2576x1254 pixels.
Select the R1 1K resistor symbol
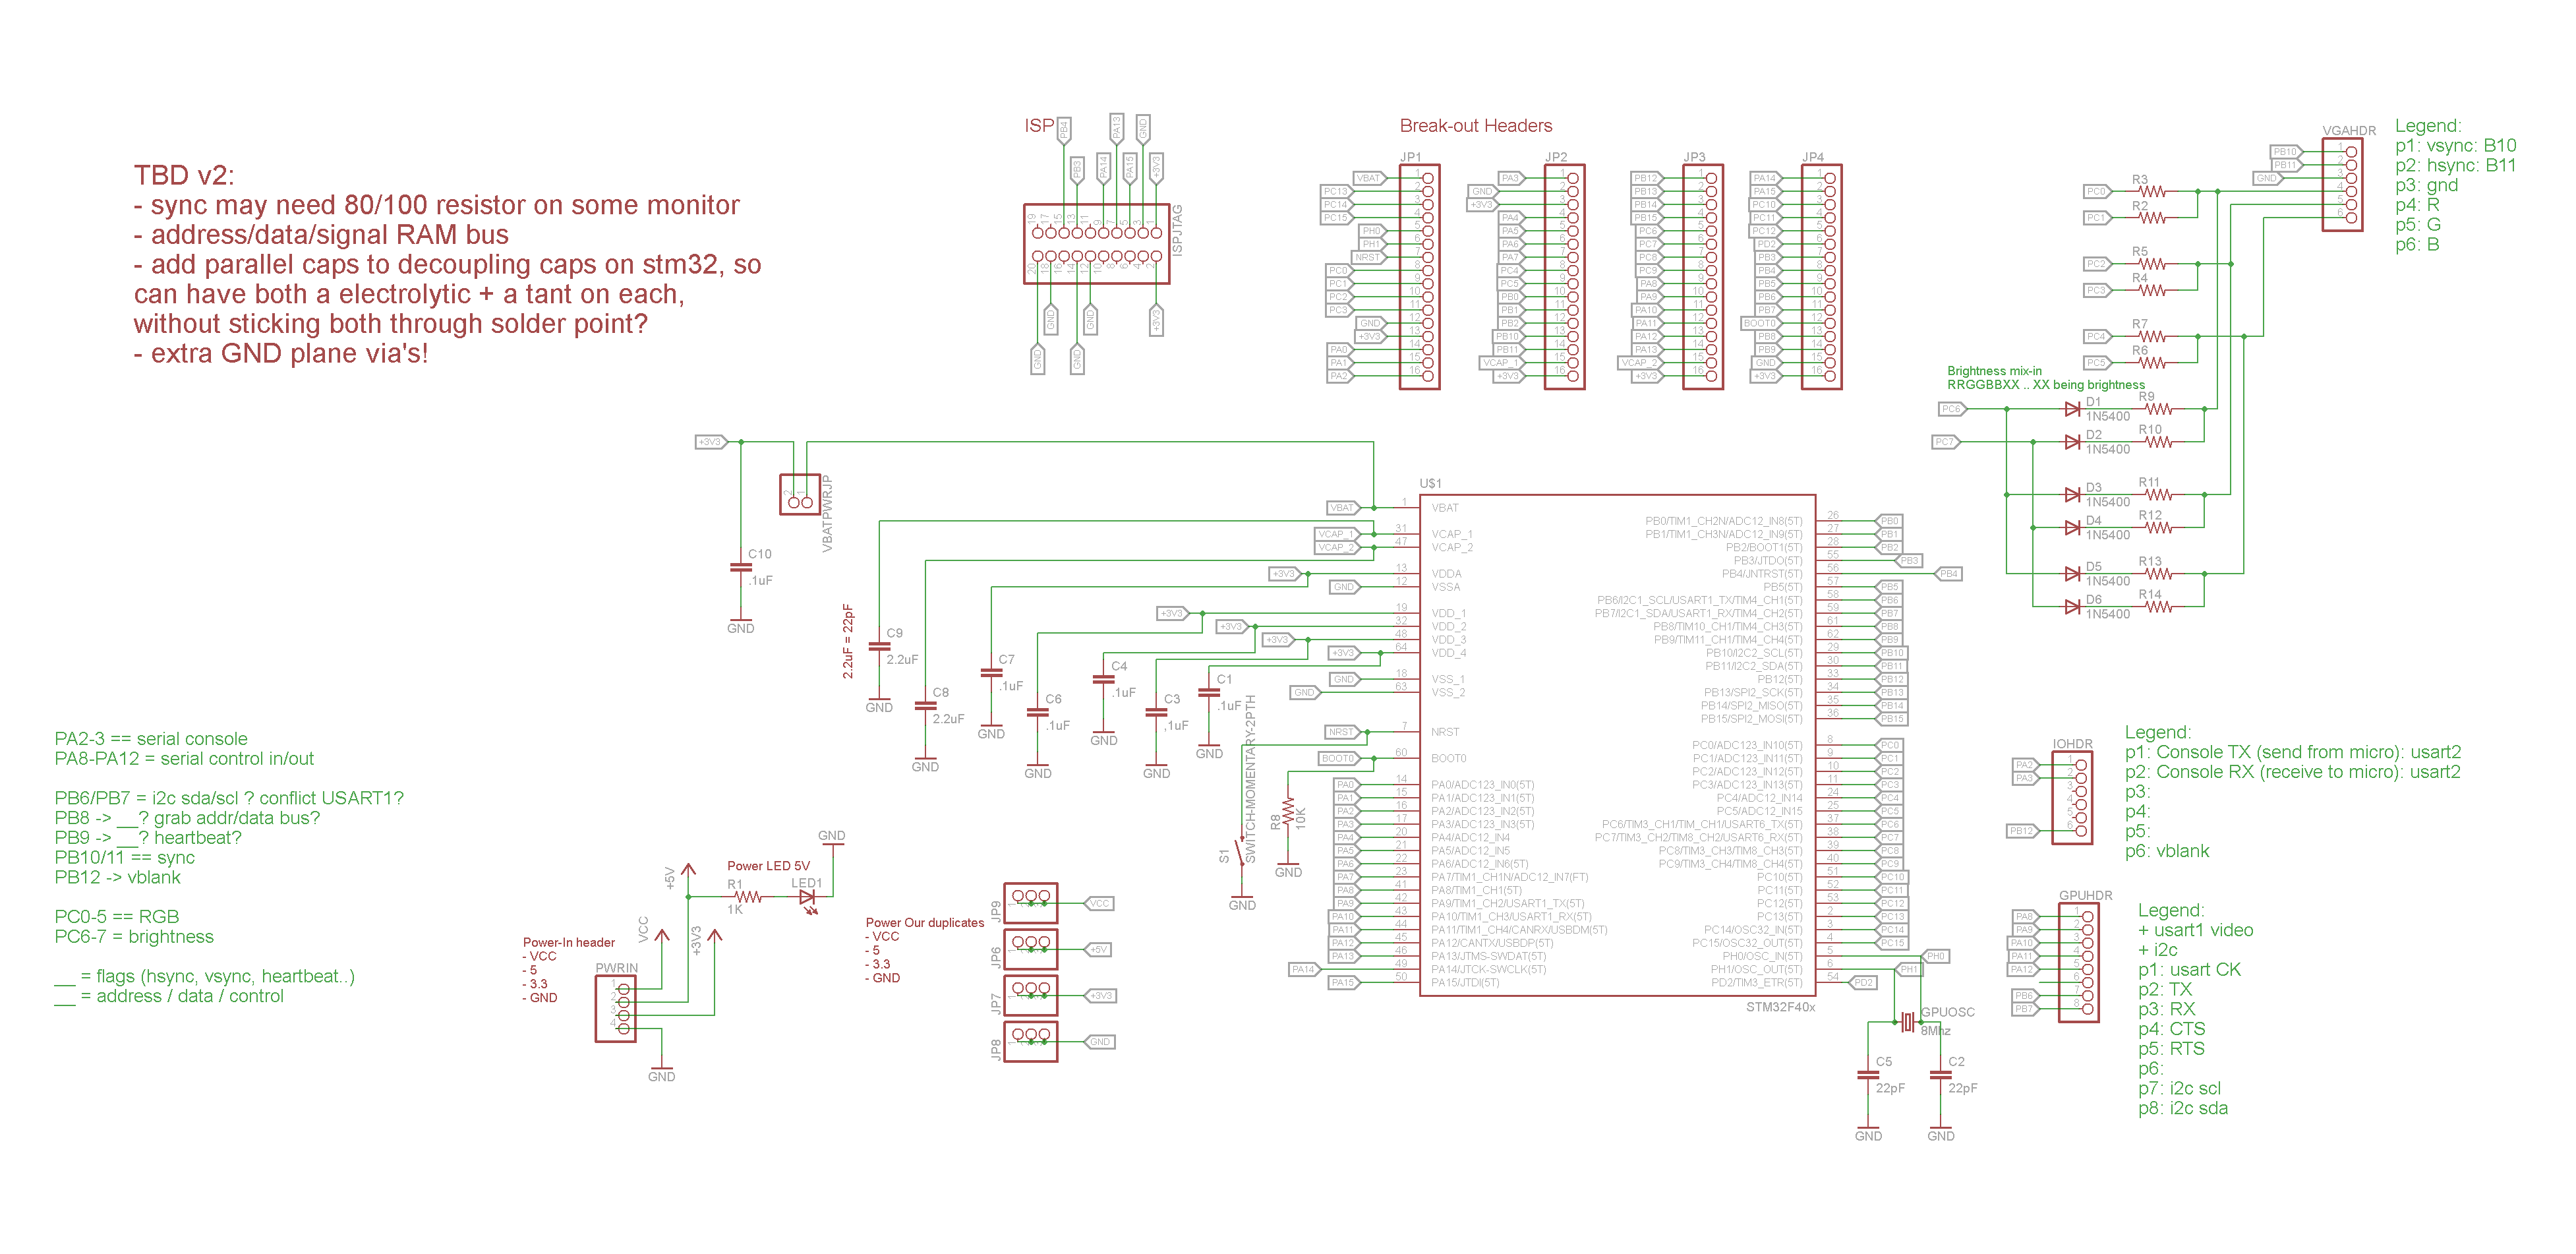[x=748, y=897]
